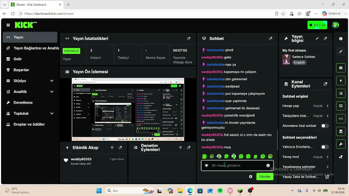Click the shield badge icon in message box

pos(206,166)
